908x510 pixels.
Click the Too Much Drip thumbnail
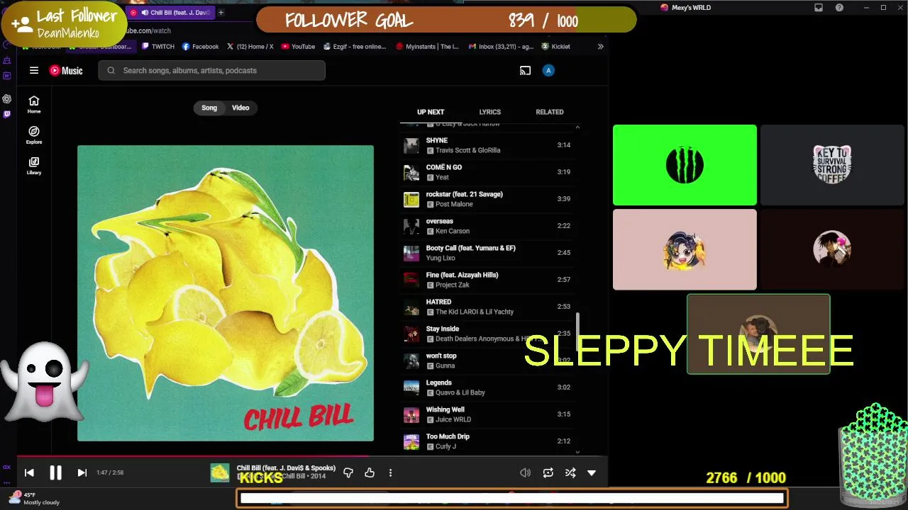pos(411,441)
